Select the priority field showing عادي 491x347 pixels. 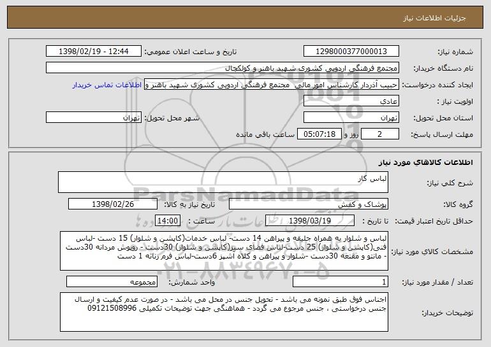[351, 101]
